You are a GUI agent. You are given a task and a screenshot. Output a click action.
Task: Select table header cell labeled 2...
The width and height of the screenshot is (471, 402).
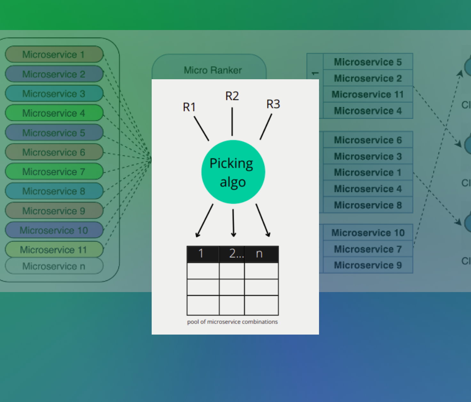[x=232, y=254]
